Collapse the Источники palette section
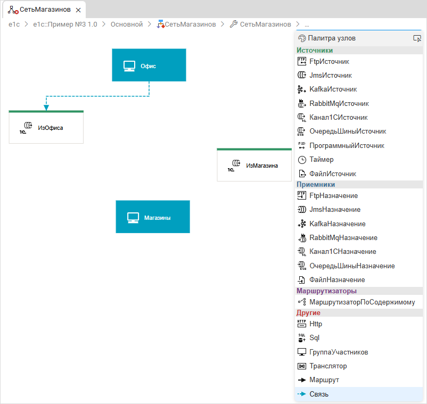 [x=315, y=51]
